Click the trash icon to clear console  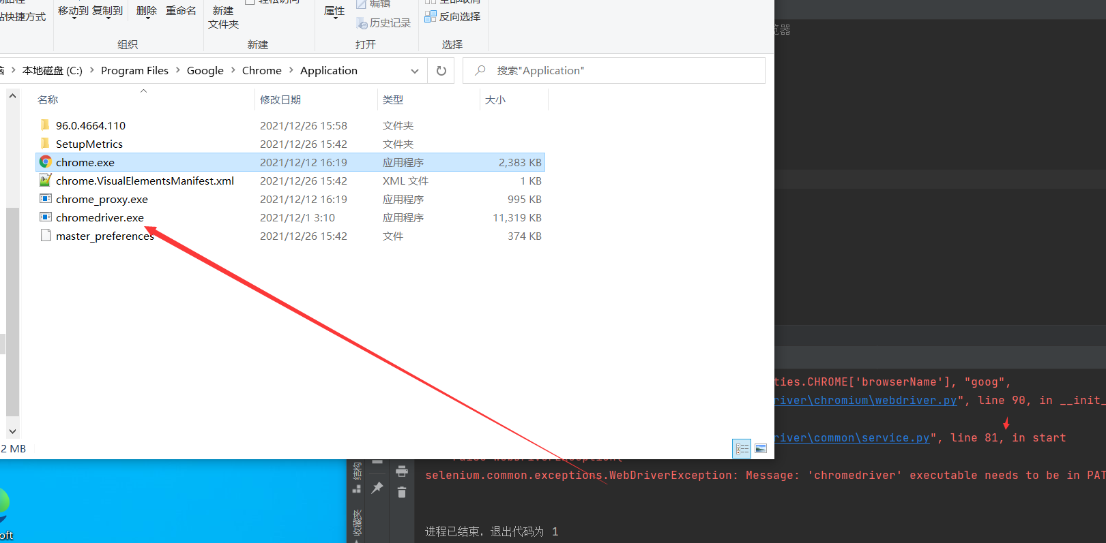(x=402, y=492)
